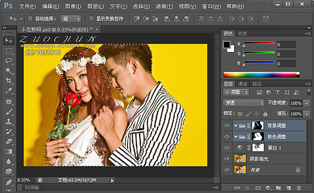The image size is (314, 193).
Task: Select the Brush tool
Action: point(9,111)
